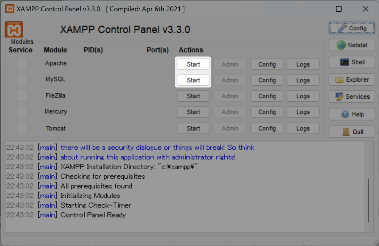Viewport: 379px width, 246px height.
Task: Open MySQL Logs menu
Action: (303, 80)
